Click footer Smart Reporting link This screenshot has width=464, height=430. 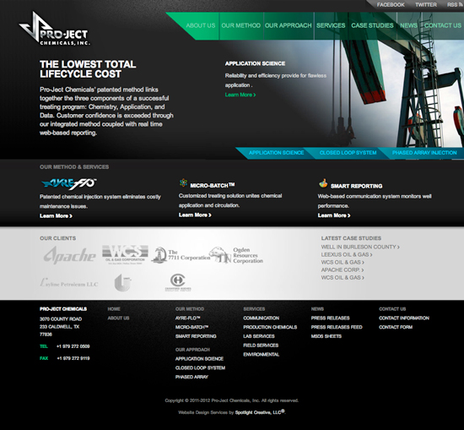point(196,336)
